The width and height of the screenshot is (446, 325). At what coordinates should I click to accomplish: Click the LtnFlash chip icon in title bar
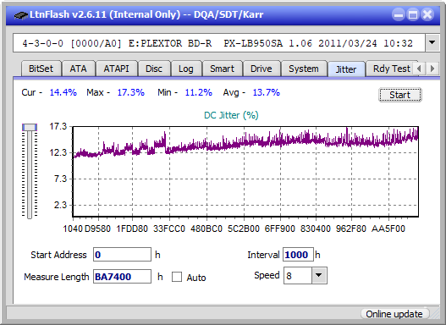[x=20, y=14]
